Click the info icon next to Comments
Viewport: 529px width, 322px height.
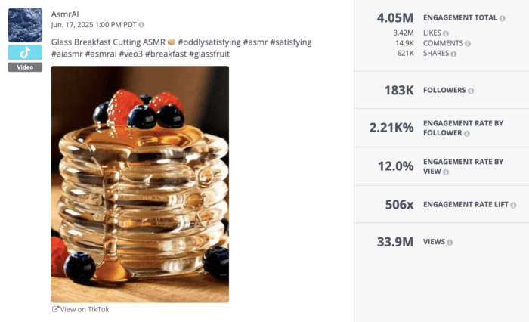[467, 43]
